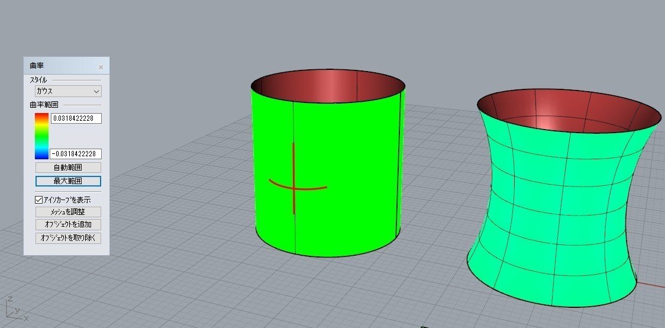Click the オブジェクトを追加 button
The height and width of the screenshot is (328, 665).
coord(68,224)
